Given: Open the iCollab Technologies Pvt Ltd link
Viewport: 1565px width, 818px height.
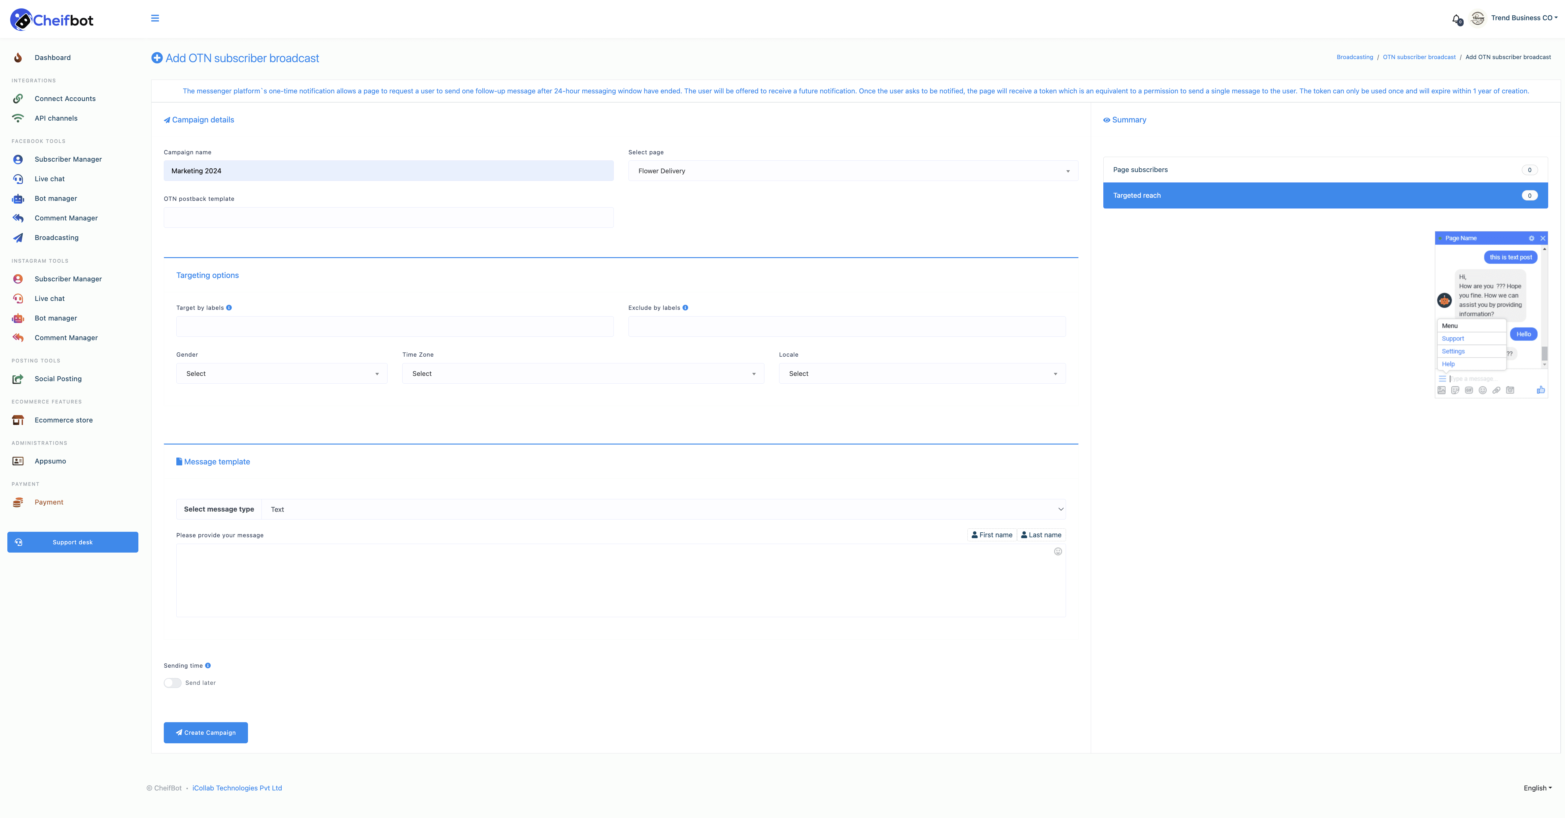Looking at the screenshot, I should 237,788.
